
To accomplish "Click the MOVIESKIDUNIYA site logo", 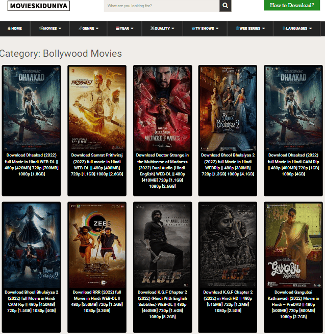I will [x=38, y=6].
